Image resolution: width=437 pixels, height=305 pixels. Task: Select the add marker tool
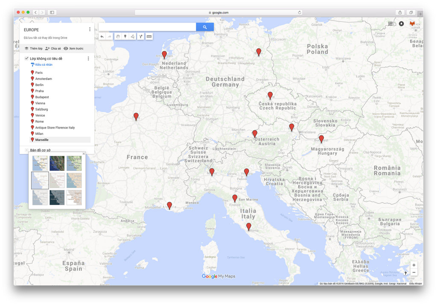tap(125, 37)
